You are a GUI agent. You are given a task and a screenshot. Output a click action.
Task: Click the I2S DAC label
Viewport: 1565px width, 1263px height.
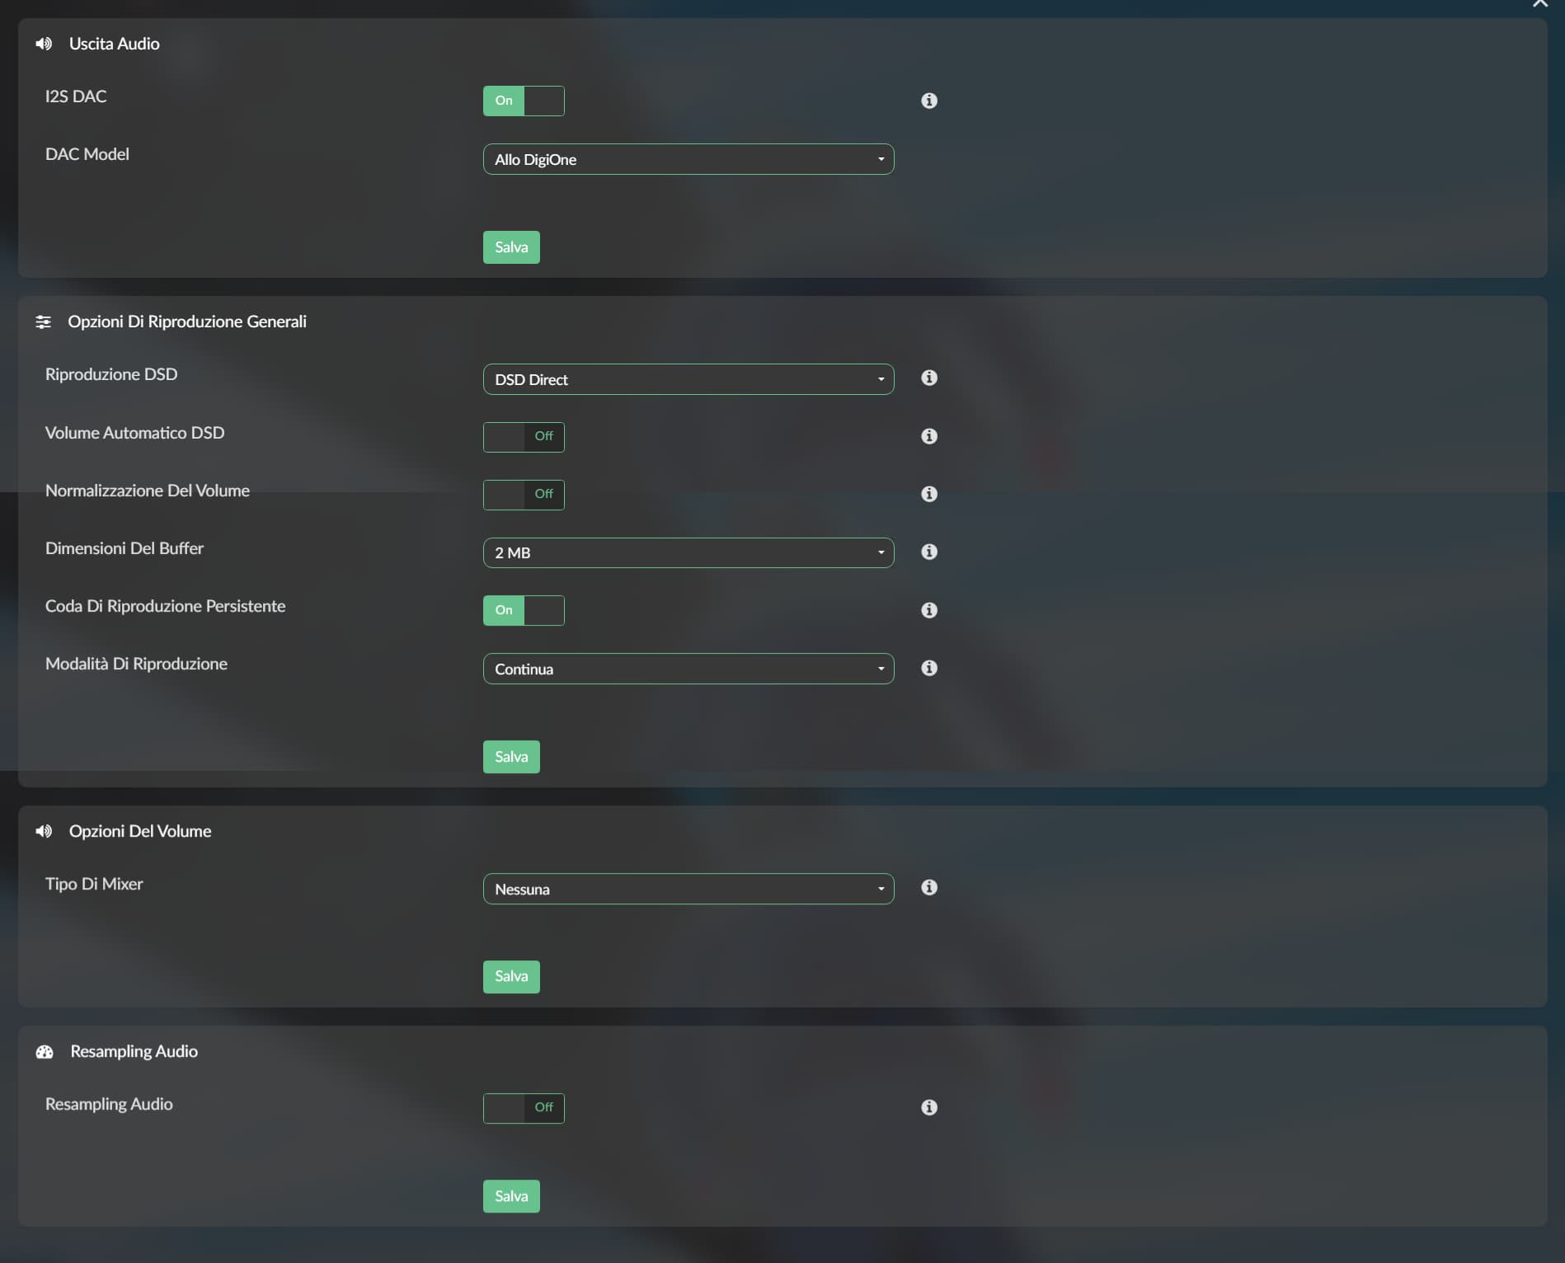coord(76,96)
